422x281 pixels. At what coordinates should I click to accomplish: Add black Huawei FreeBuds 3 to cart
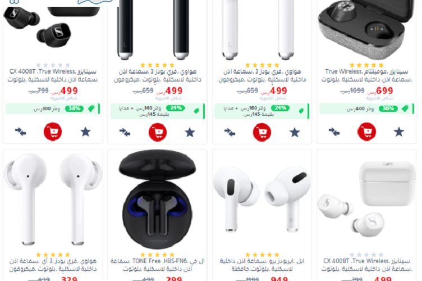158,132
